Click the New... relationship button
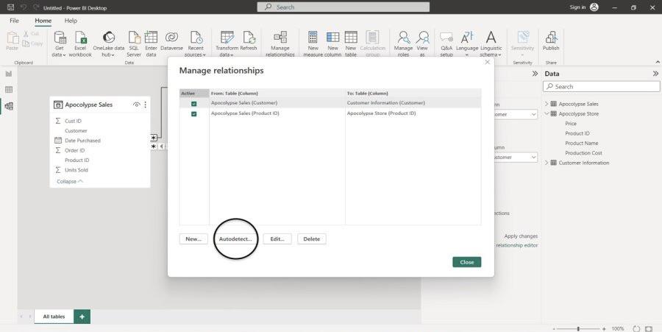 pos(193,239)
